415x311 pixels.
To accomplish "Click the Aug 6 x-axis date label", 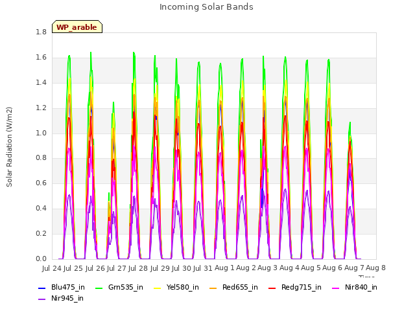I will click(333, 268).
